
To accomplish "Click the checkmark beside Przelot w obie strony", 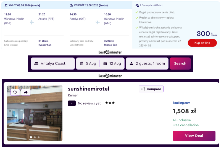I will tap(136, 18).
